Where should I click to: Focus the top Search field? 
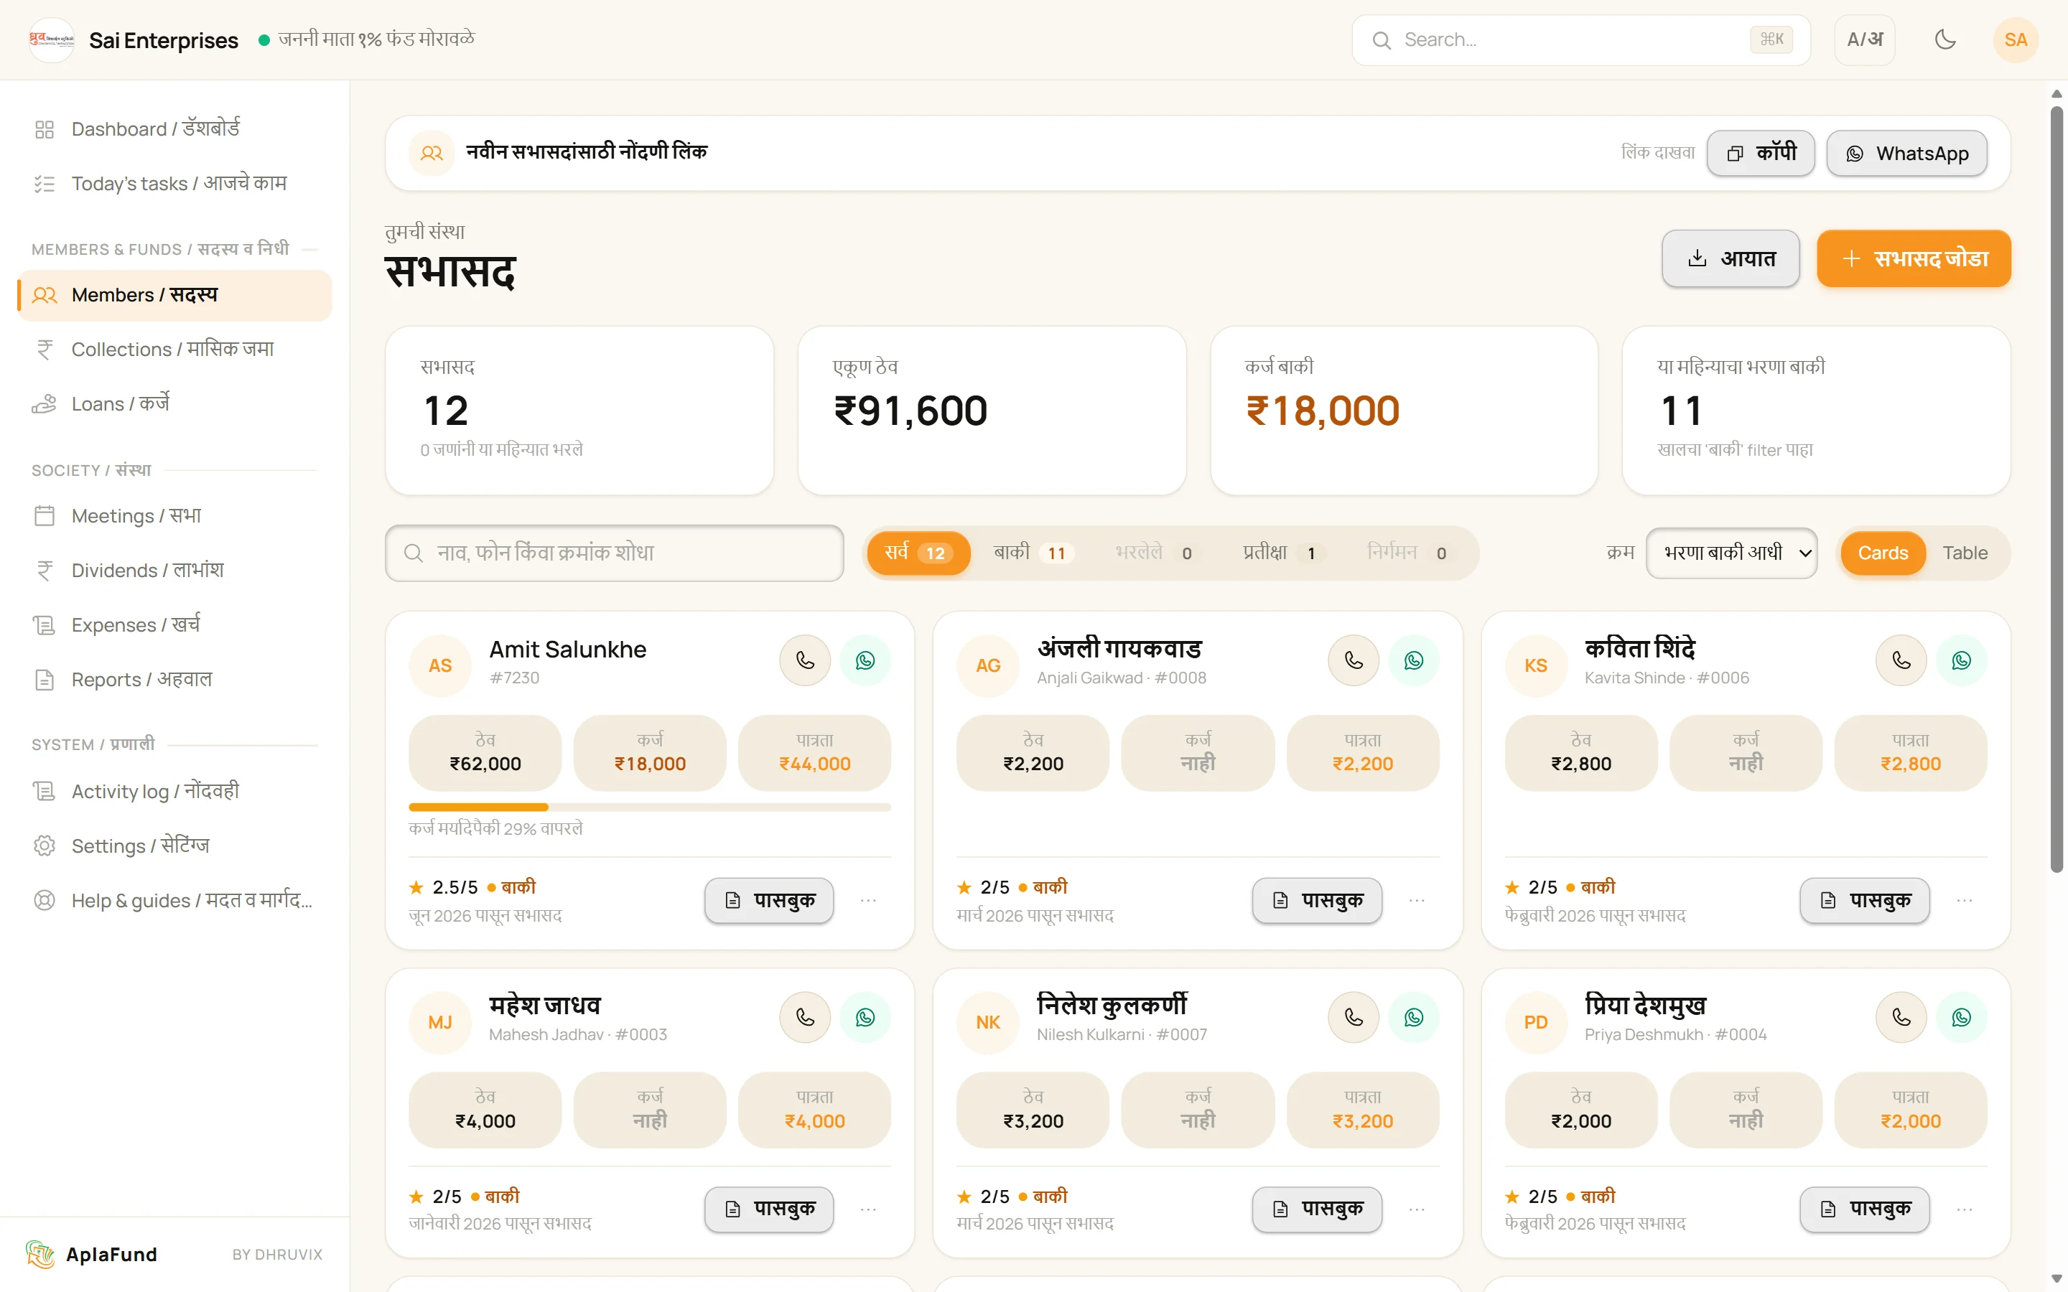point(1581,39)
